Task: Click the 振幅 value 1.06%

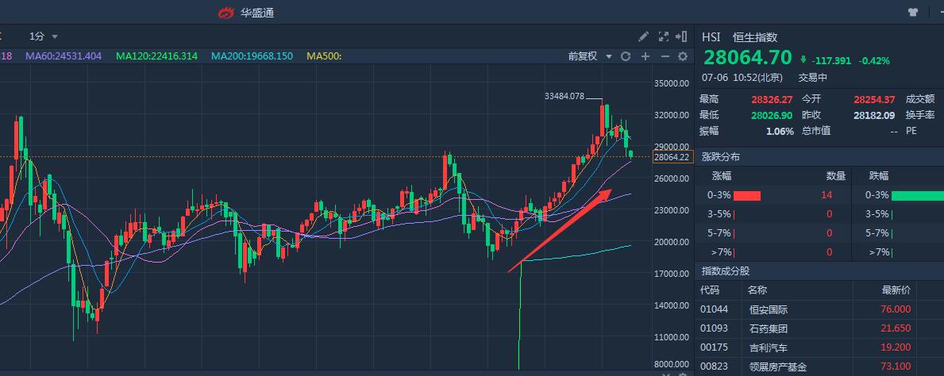Action: point(780,131)
